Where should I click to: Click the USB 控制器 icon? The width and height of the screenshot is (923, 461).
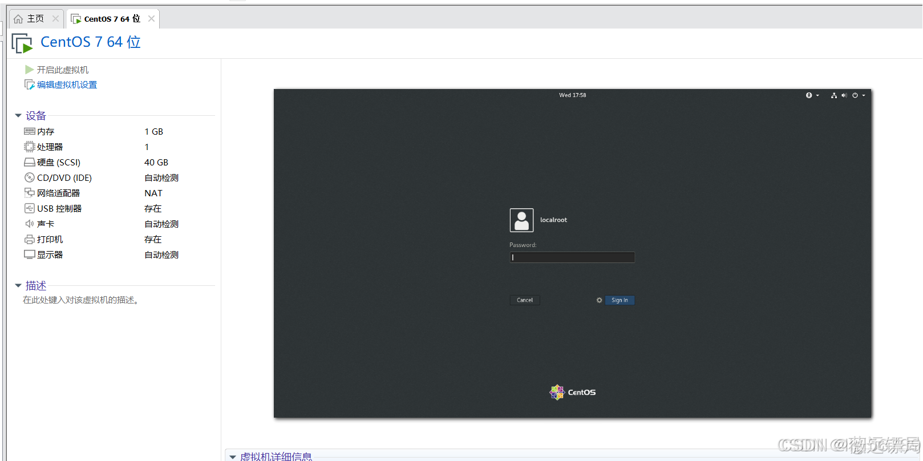(x=30, y=208)
